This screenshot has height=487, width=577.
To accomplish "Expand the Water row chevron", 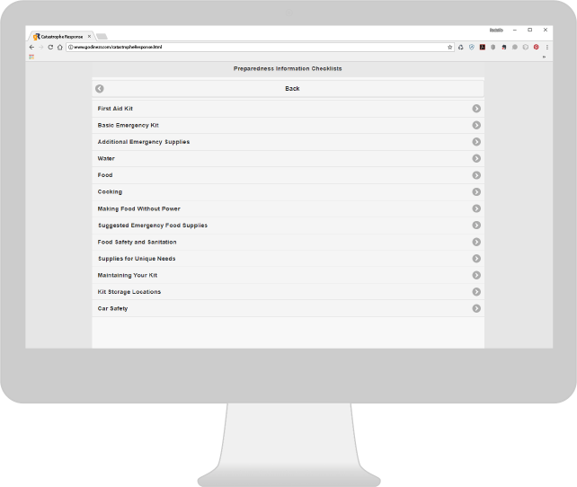I will [x=476, y=158].
